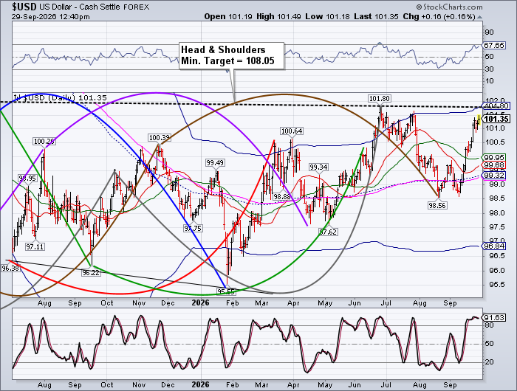Click the 95.55 low price label
The width and height of the screenshot is (517, 391).
226,291
